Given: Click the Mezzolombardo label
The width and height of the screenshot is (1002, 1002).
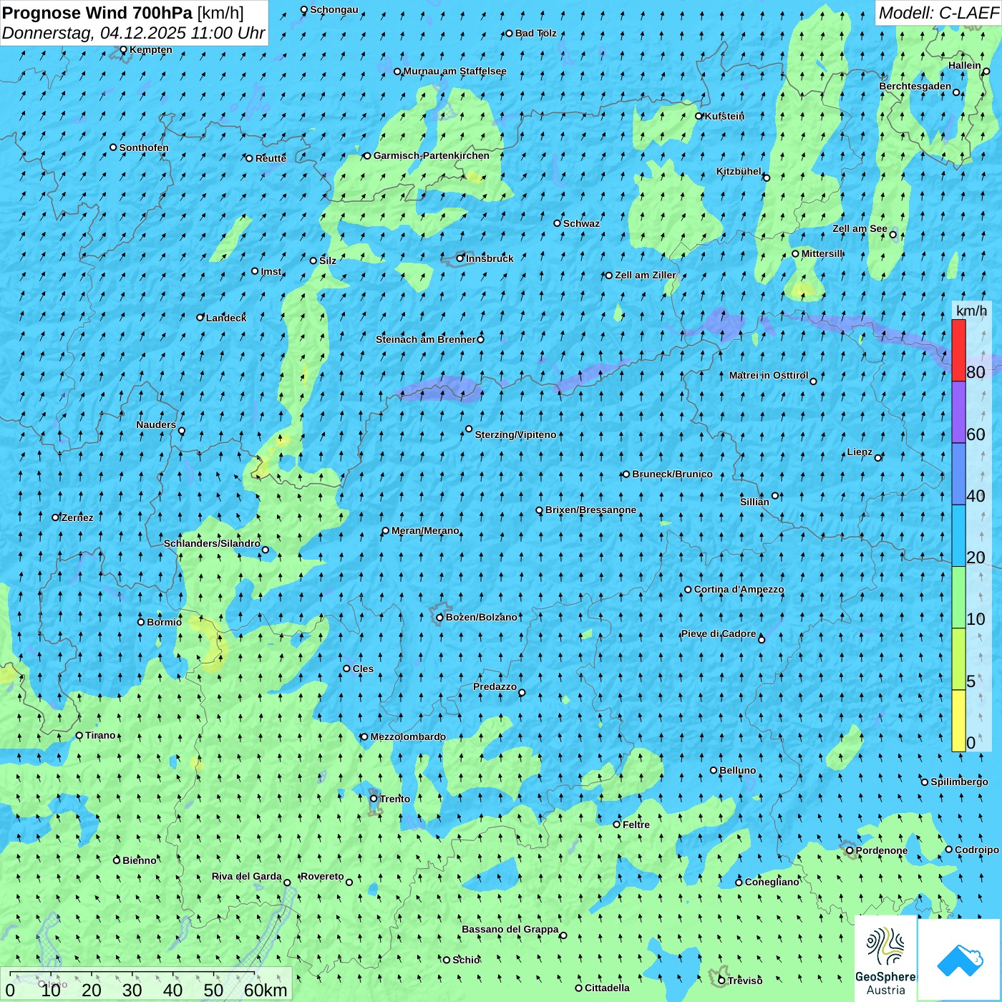Looking at the screenshot, I should tap(408, 736).
